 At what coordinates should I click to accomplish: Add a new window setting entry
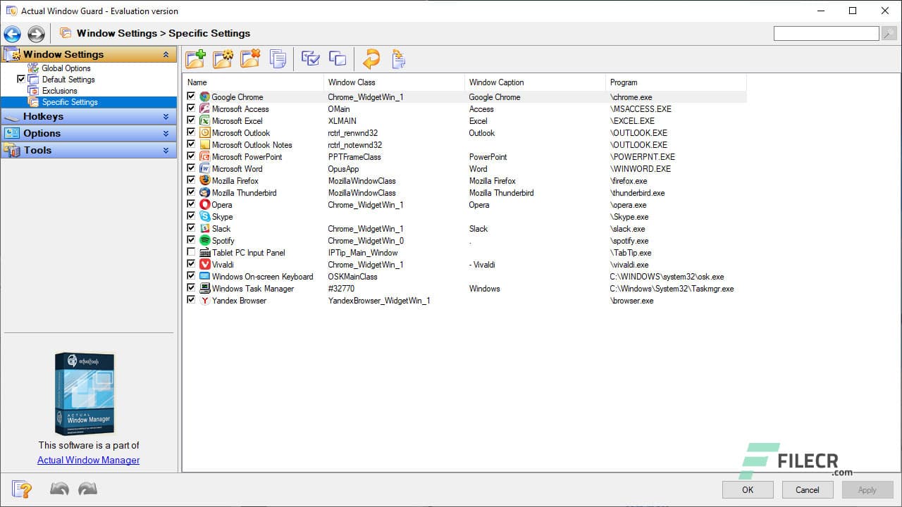coord(196,59)
